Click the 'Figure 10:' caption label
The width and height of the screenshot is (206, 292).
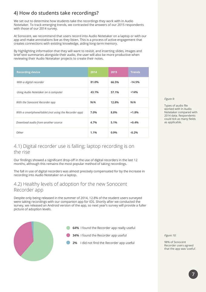coord(170,235)
